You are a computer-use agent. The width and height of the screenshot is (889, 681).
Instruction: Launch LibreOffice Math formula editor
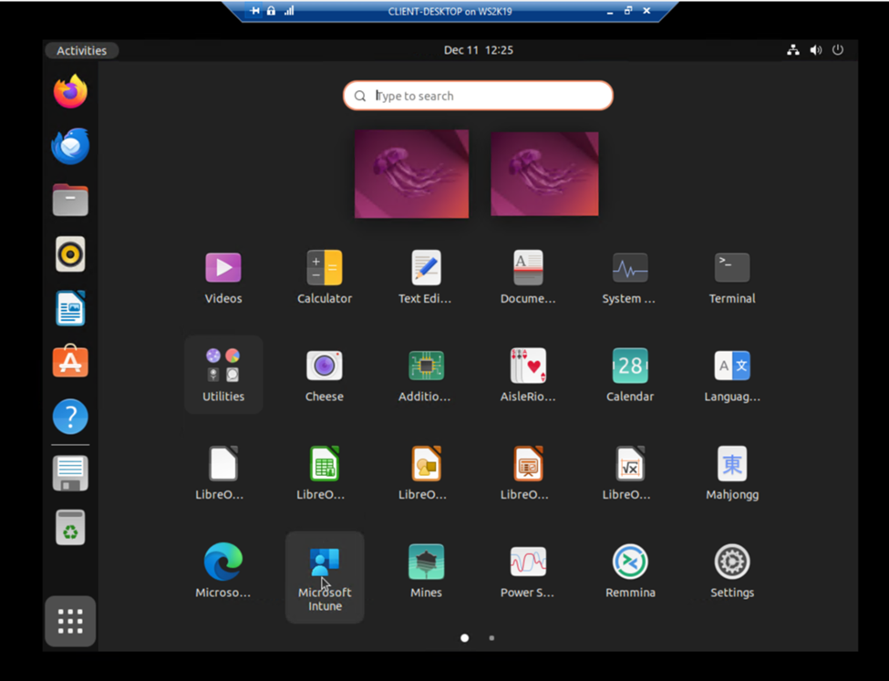point(630,472)
